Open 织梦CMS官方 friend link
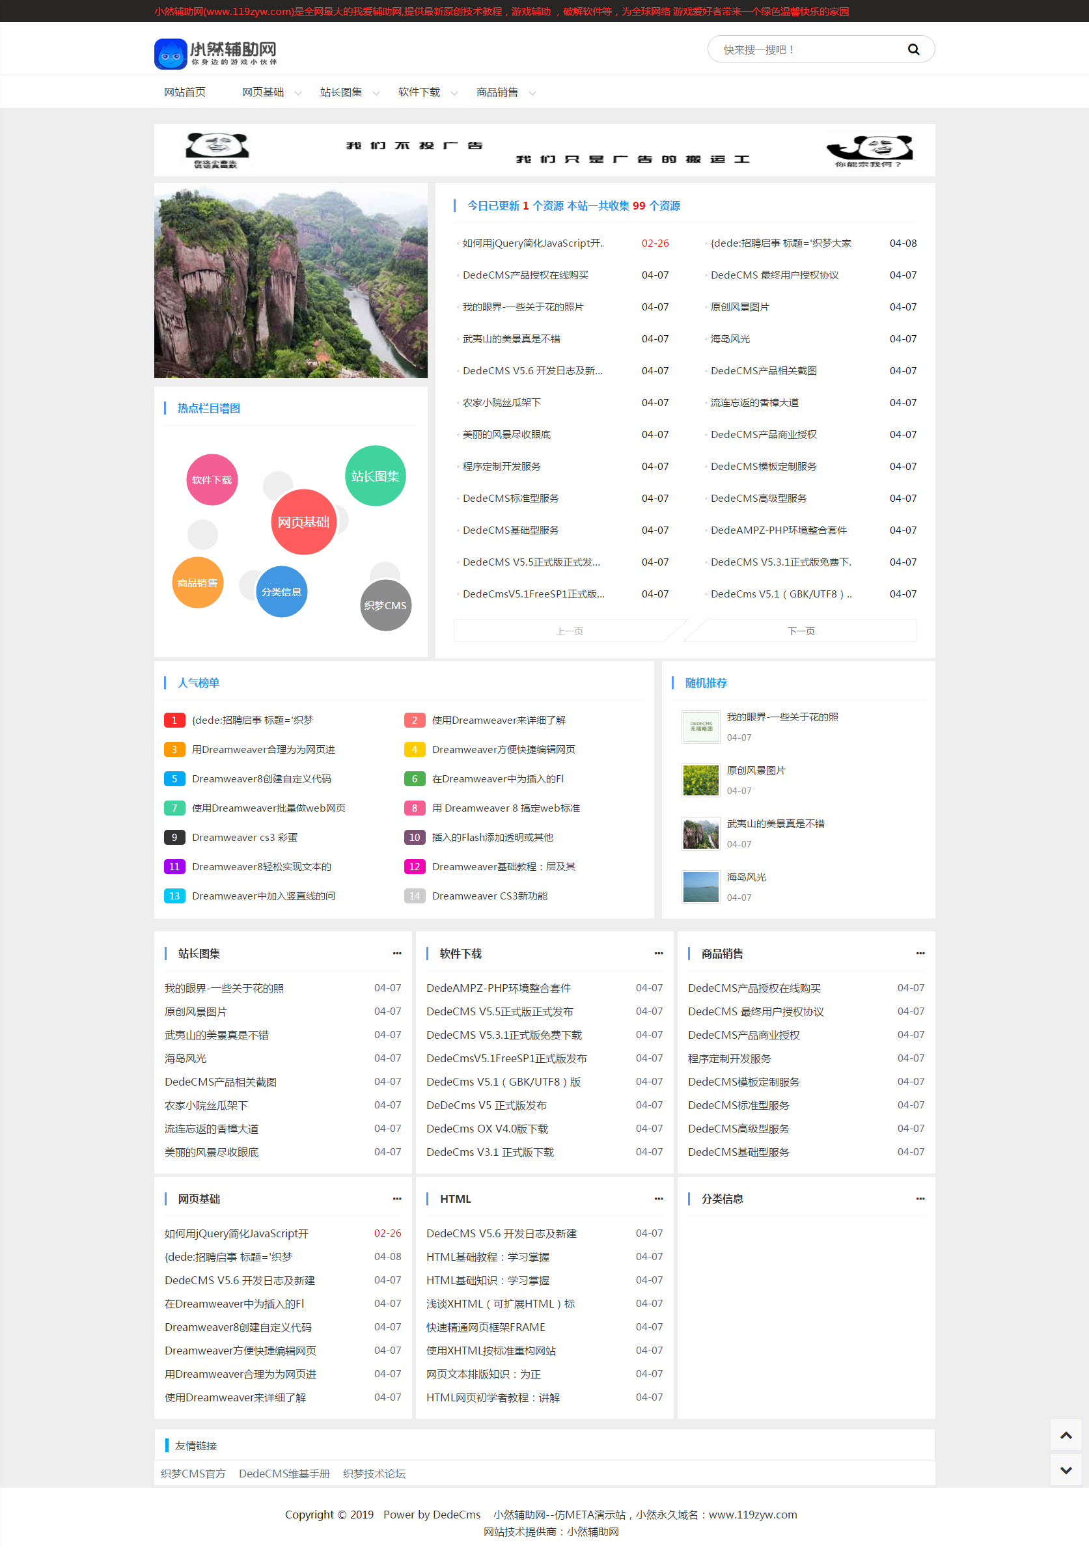Image resolution: width=1089 pixels, height=1551 pixels. [193, 1474]
